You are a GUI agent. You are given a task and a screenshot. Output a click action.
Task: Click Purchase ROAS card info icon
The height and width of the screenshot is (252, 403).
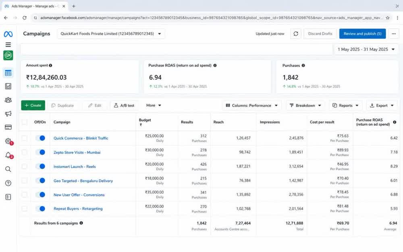[x=215, y=66]
